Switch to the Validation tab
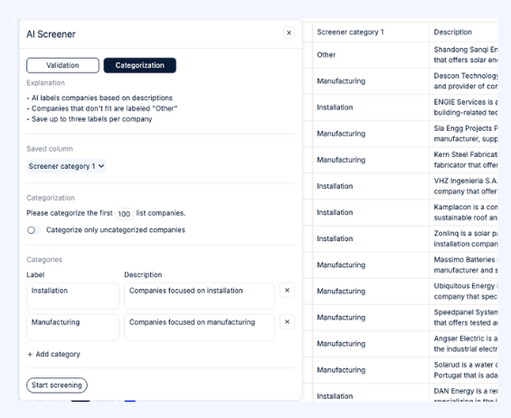511x418 pixels. [x=62, y=65]
